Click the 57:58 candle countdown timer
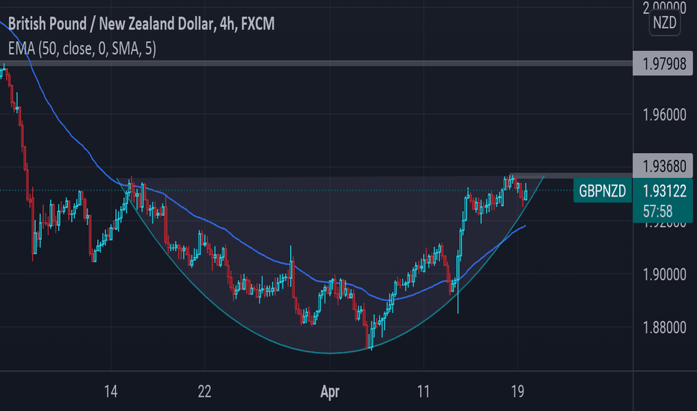Screen dimensions: 697x411 coord(658,211)
